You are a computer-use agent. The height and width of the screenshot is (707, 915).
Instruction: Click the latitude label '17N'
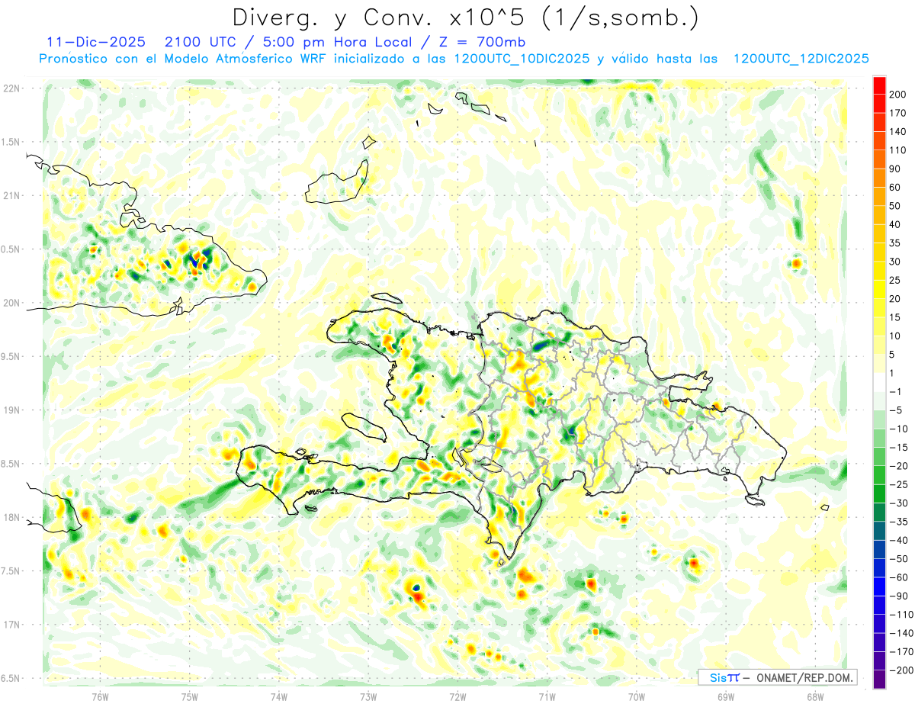11,625
